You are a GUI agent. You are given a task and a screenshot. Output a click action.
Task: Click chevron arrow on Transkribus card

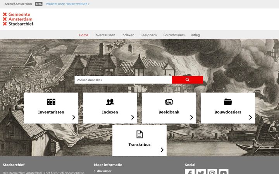point(162,150)
